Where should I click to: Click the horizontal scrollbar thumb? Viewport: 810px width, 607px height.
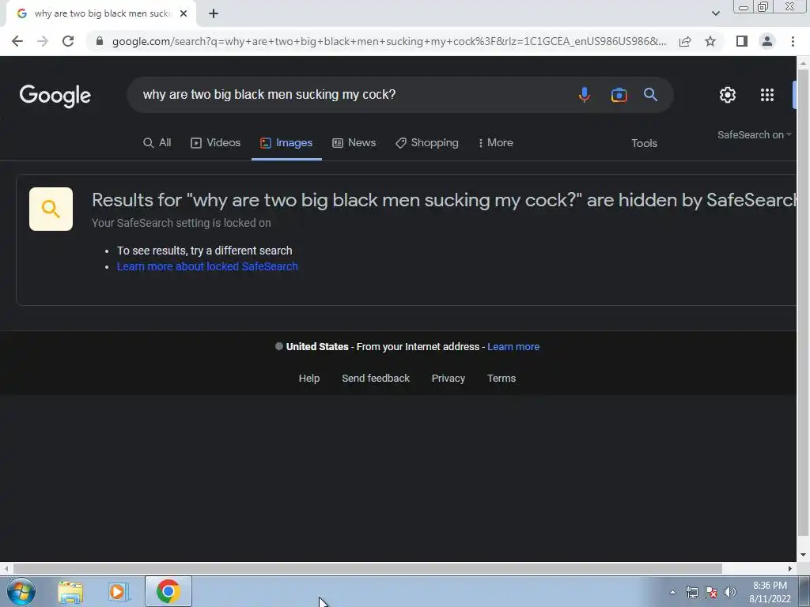(367, 568)
